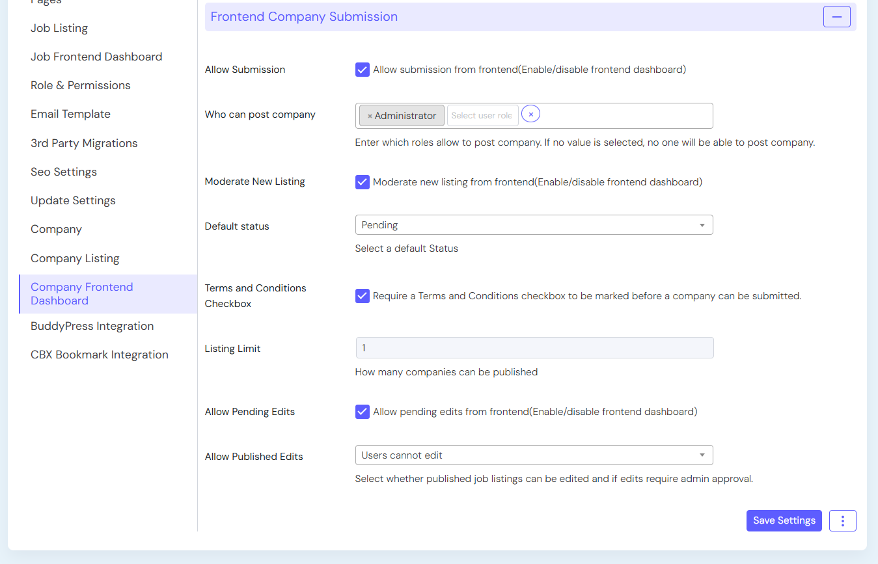This screenshot has width=878, height=564.
Task: Navigate to Company Listing settings
Action: click(x=75, y=258)
